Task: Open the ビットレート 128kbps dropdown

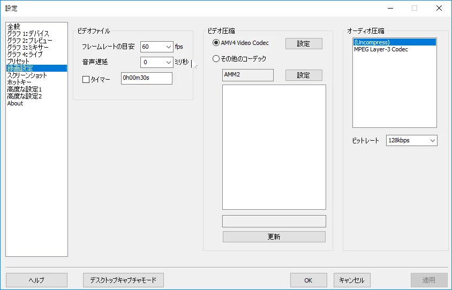Action: coord(412,141)
